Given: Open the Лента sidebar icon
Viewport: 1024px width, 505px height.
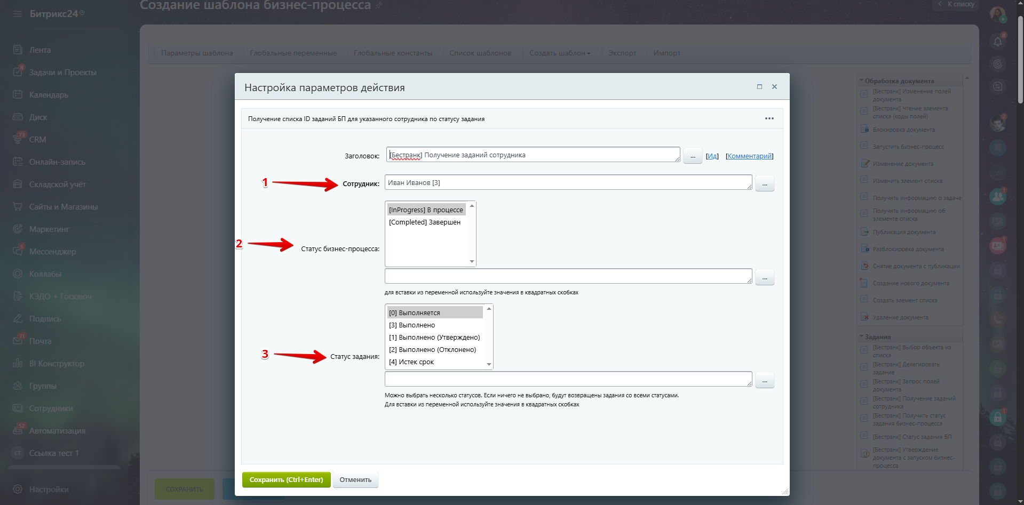Looking at the screenshot, I should pyautogui.click(x=18, y=50).
